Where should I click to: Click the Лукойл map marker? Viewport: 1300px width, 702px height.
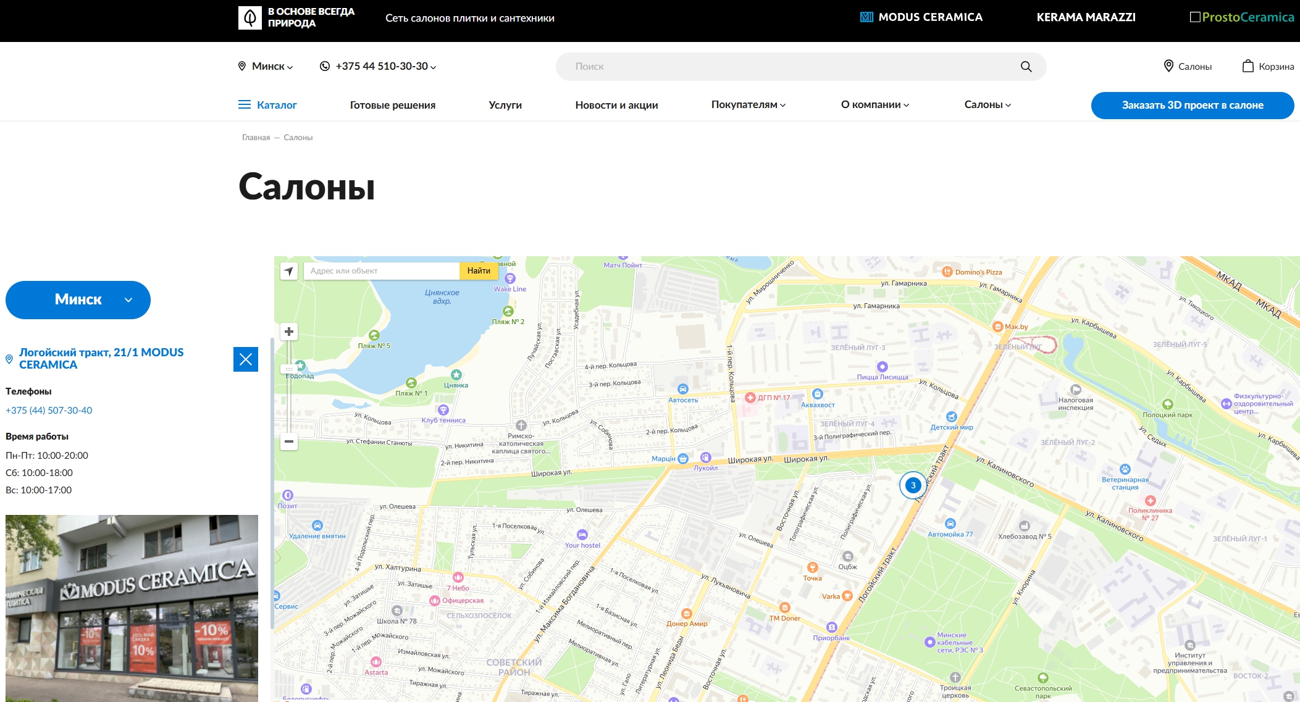(x=706, y=458)
